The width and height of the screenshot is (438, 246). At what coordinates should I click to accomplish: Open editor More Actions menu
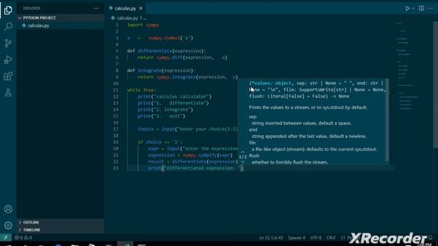[x=430, y=8]
